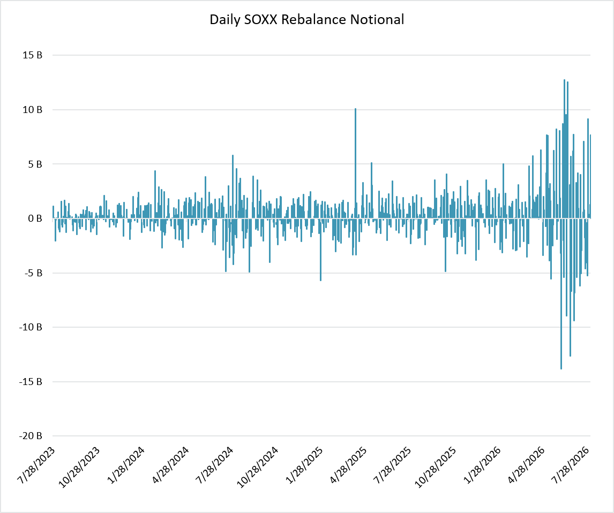Screen dimensions: 614x513
Task: Click the '7/28/2024' date axis label
Action: tap(215, 465)
